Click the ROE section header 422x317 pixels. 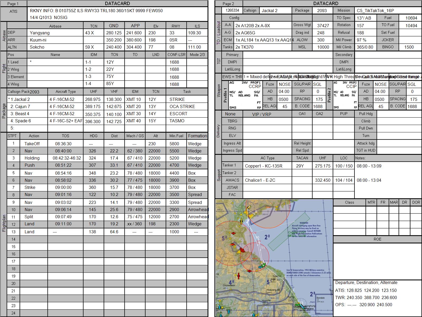pos(377,239)
